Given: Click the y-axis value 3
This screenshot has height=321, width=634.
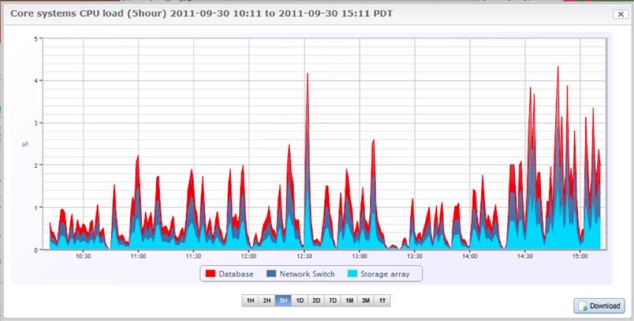Looking at the screenshot, I should [36, 123].
